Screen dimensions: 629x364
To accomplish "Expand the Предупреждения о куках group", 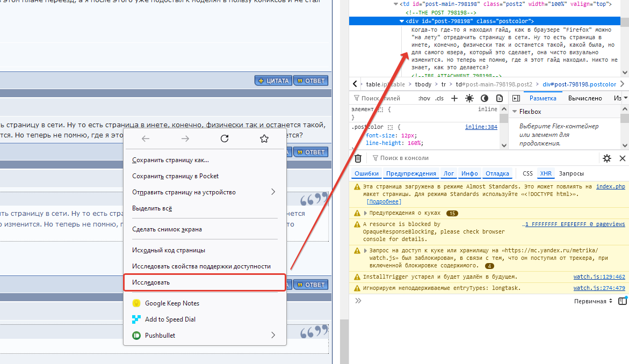I will point(358,213).
